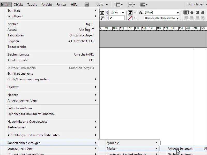Viewport: 207px width, 155px height.
Task: Open the Objekt menu
Action: click(x=18, y=5)
